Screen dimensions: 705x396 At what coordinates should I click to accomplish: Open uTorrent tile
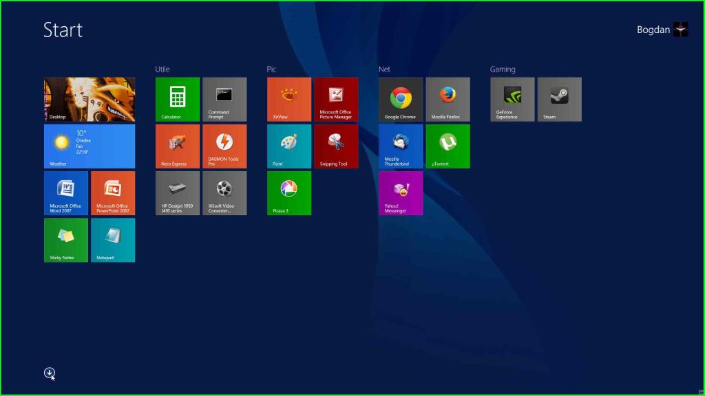(x=448, y=146)
